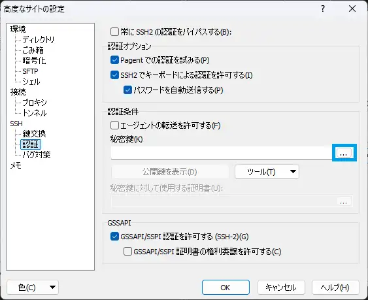This screenshot has height=300, width=368.
Task: Open ヘルプ(H) help button
Action: [x=335, y=287]
